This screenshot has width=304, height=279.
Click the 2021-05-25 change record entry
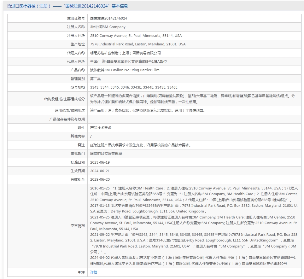(194, 223)
